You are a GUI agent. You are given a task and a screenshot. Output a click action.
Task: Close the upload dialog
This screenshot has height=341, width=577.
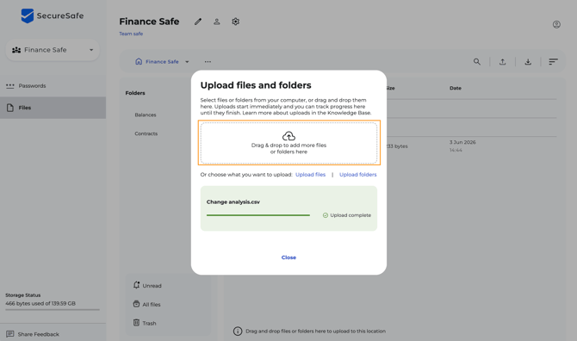point(288,257)
